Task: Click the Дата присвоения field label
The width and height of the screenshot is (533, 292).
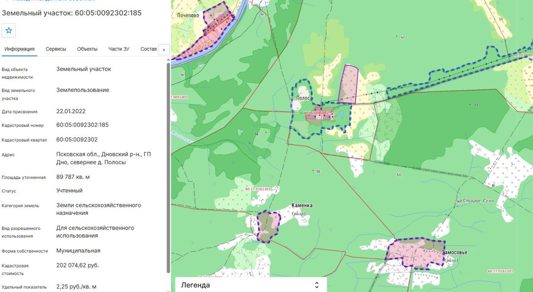Action: tap(20, 112)
